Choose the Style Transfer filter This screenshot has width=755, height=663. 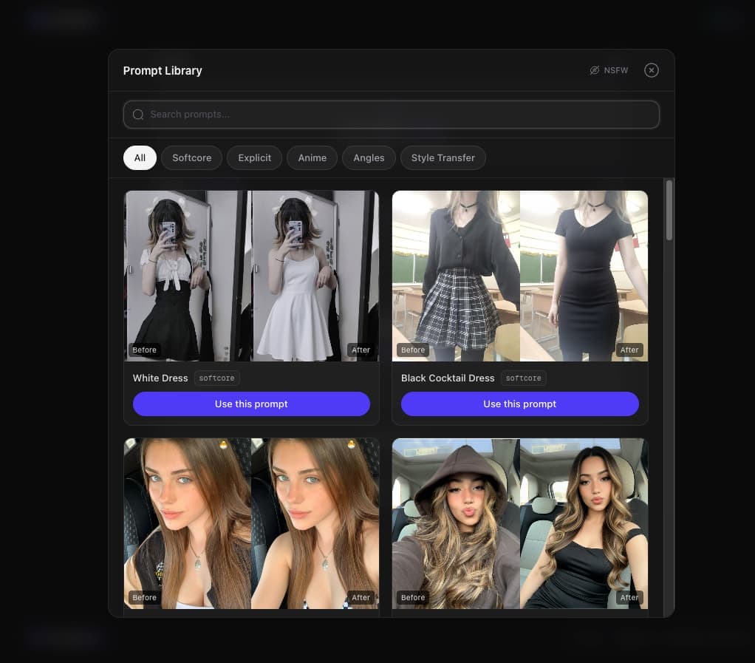point(443,157)
